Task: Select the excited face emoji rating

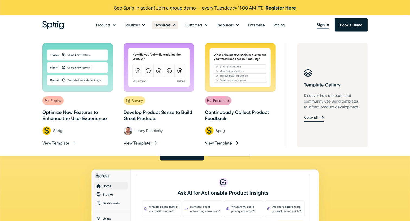Action: pos(180,71)
